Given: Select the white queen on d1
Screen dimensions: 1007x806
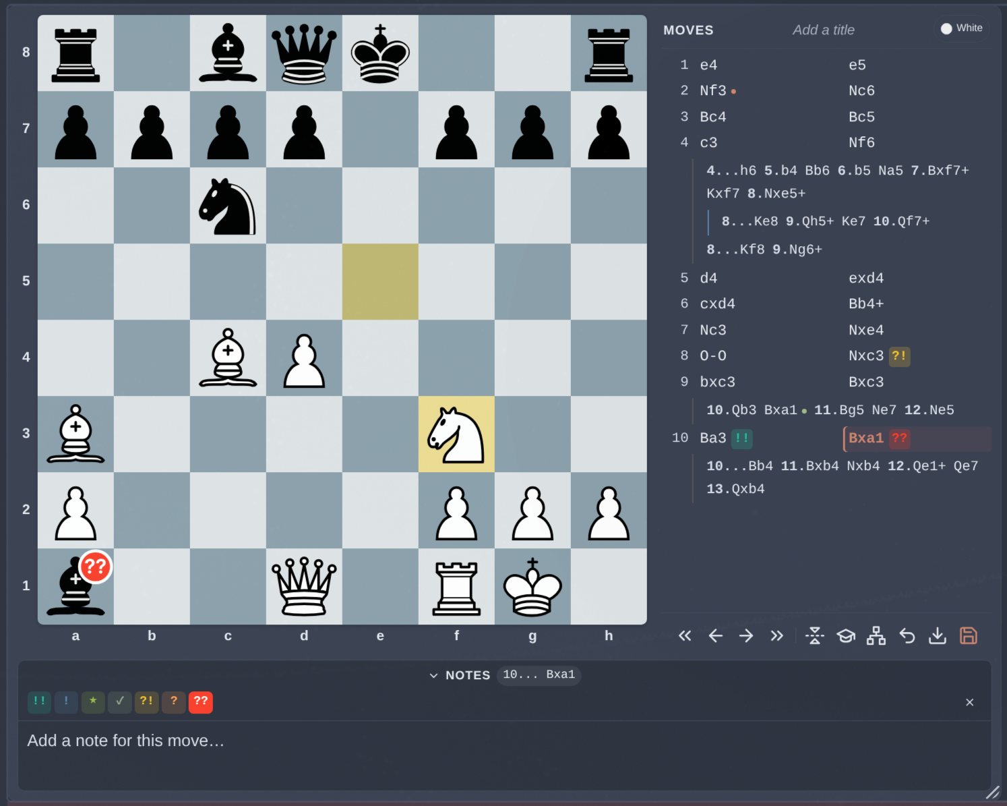Looking at the screenshot, I should (x=304, y=587).
